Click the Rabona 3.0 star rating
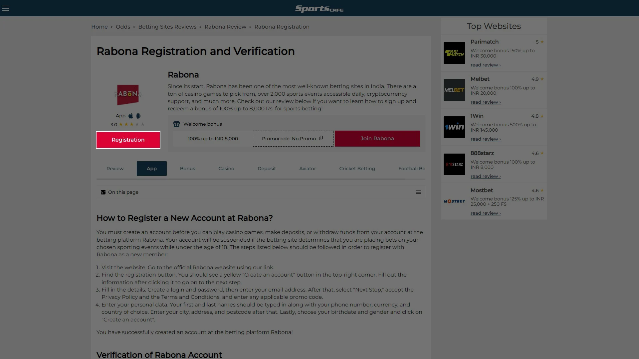639x359 pixels. 128,125
